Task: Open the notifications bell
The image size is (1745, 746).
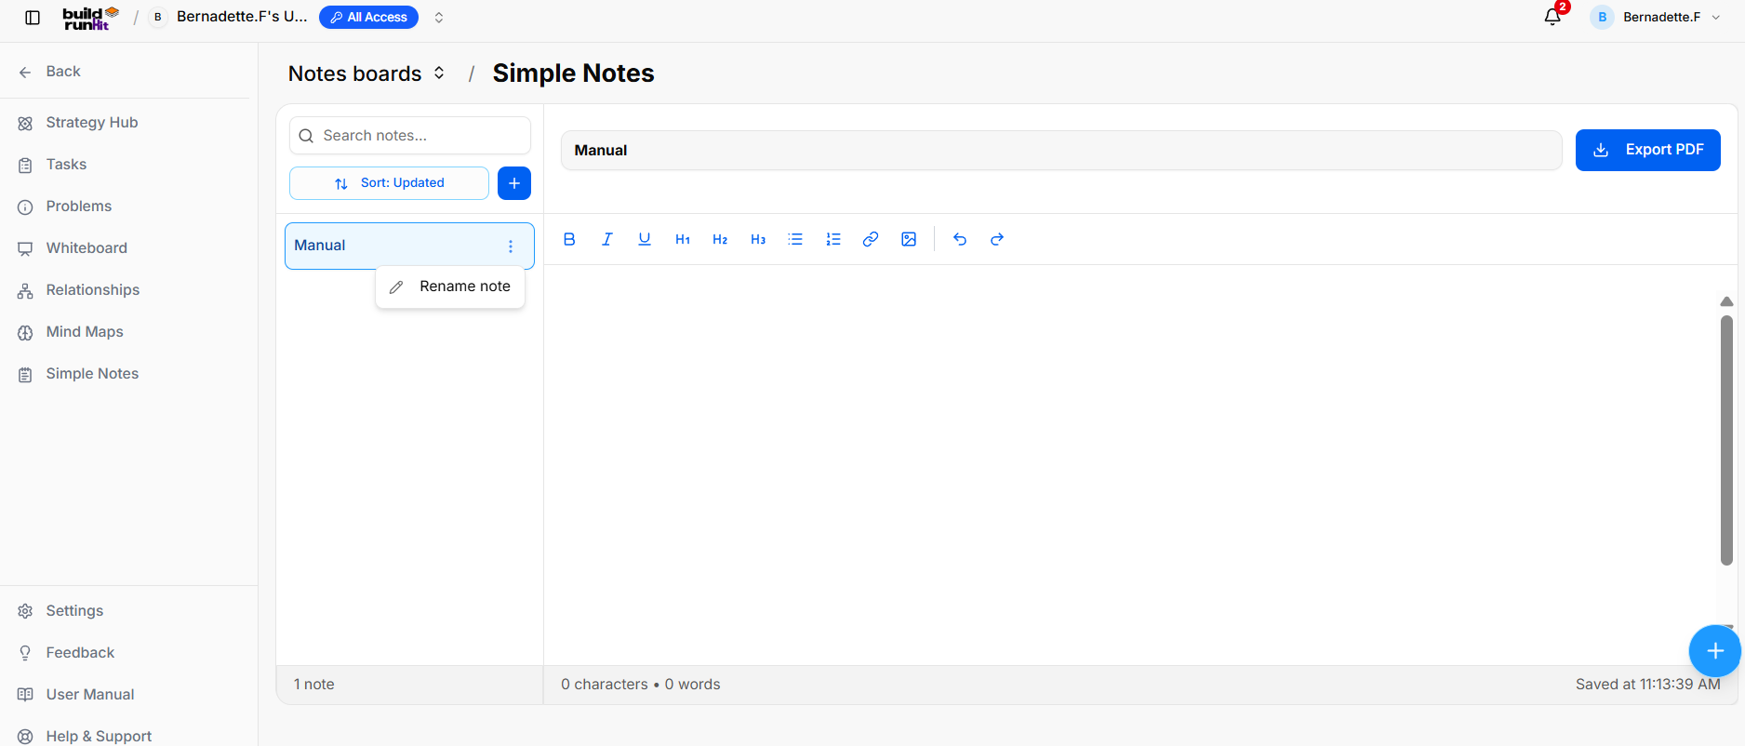Action: (1552, 17)
